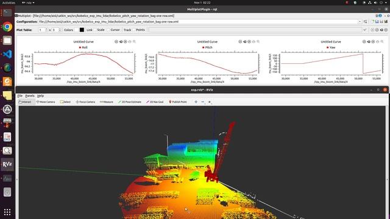The height and width of the screenshot is (219, 390).
Task: Click the browse icon right of the Configuration dropdown
Action: click(x=366, y=22)
